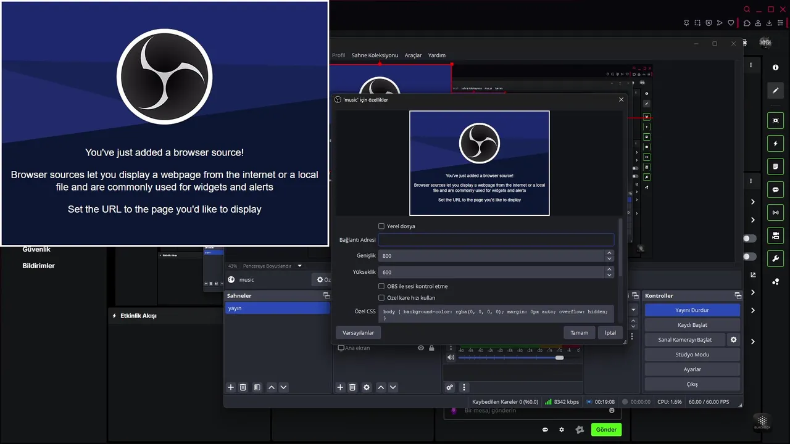Image resolution: width=790 pixels, height=444 pixels.
Task: Click Sanal Kamerayı Başlat button
Action: pyautogui.click(x=685, y=340)
